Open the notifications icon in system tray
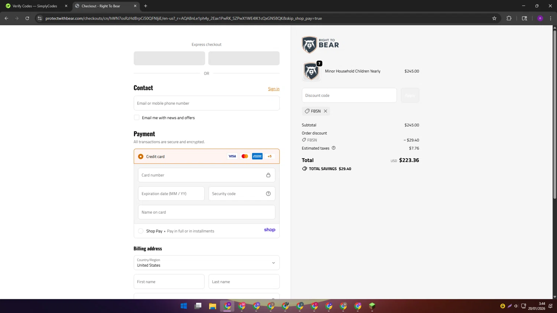 pos(551,306)
